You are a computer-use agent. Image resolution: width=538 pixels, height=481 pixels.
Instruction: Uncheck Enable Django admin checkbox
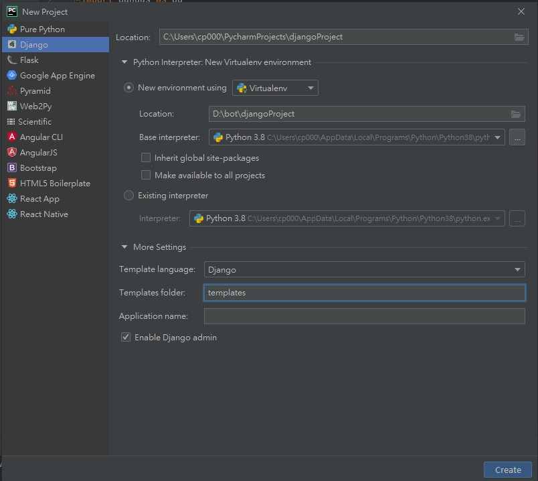coord(126,337)
